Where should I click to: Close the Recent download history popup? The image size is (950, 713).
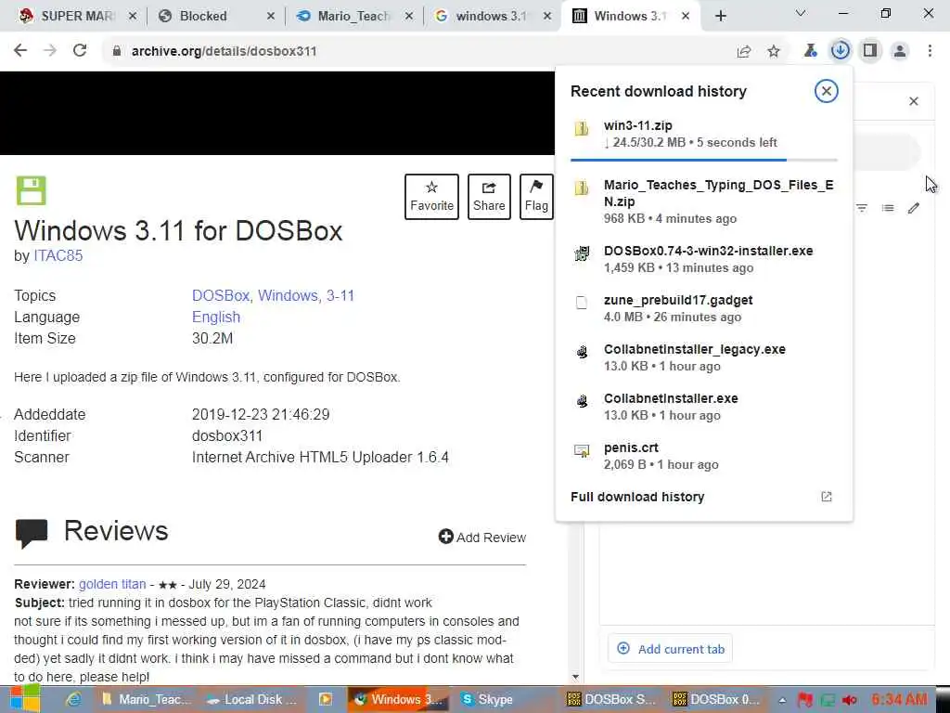(827, 91)
